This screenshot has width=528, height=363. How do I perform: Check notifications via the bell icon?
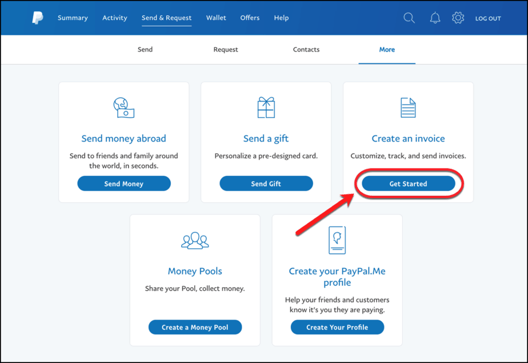click(x=435, y=18)
